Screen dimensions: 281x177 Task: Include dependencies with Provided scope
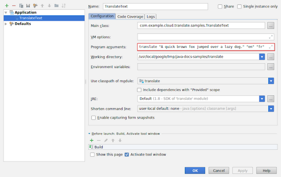pyautogui.click(x=139, y=90)
